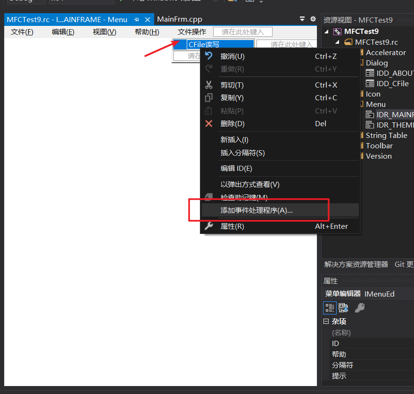Click the Property Pages wrench icon
The image size is (414, 394).
pos(360,308)
